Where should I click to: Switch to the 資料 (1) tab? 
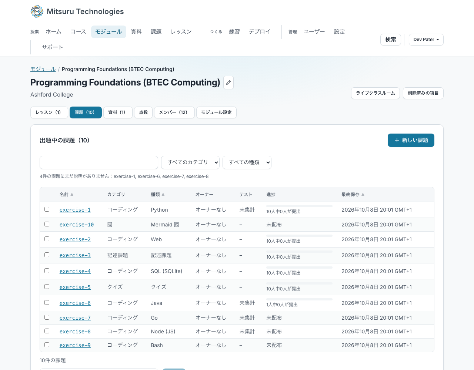[x=118, y=112]
